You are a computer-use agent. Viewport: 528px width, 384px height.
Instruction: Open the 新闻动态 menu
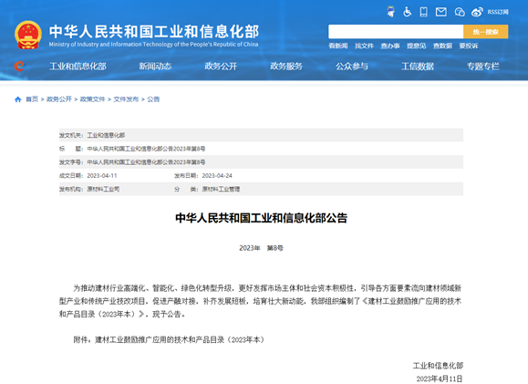(155, 67)
